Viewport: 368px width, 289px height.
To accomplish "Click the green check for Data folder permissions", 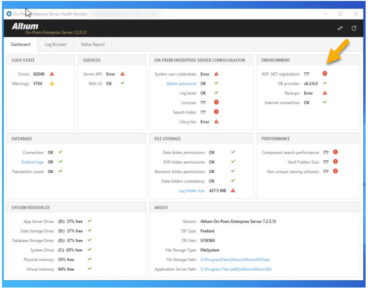I will point(233,152).
